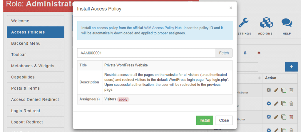Viewport: 301px width, 132px height.
Task: Open Backend Menu in the sidebar
Action: (35, 43)
